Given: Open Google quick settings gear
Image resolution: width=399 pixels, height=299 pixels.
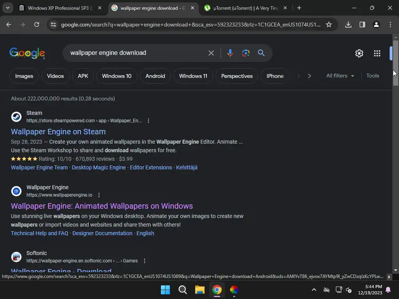Looking at the screenshot, I should [x=359, y=53].
